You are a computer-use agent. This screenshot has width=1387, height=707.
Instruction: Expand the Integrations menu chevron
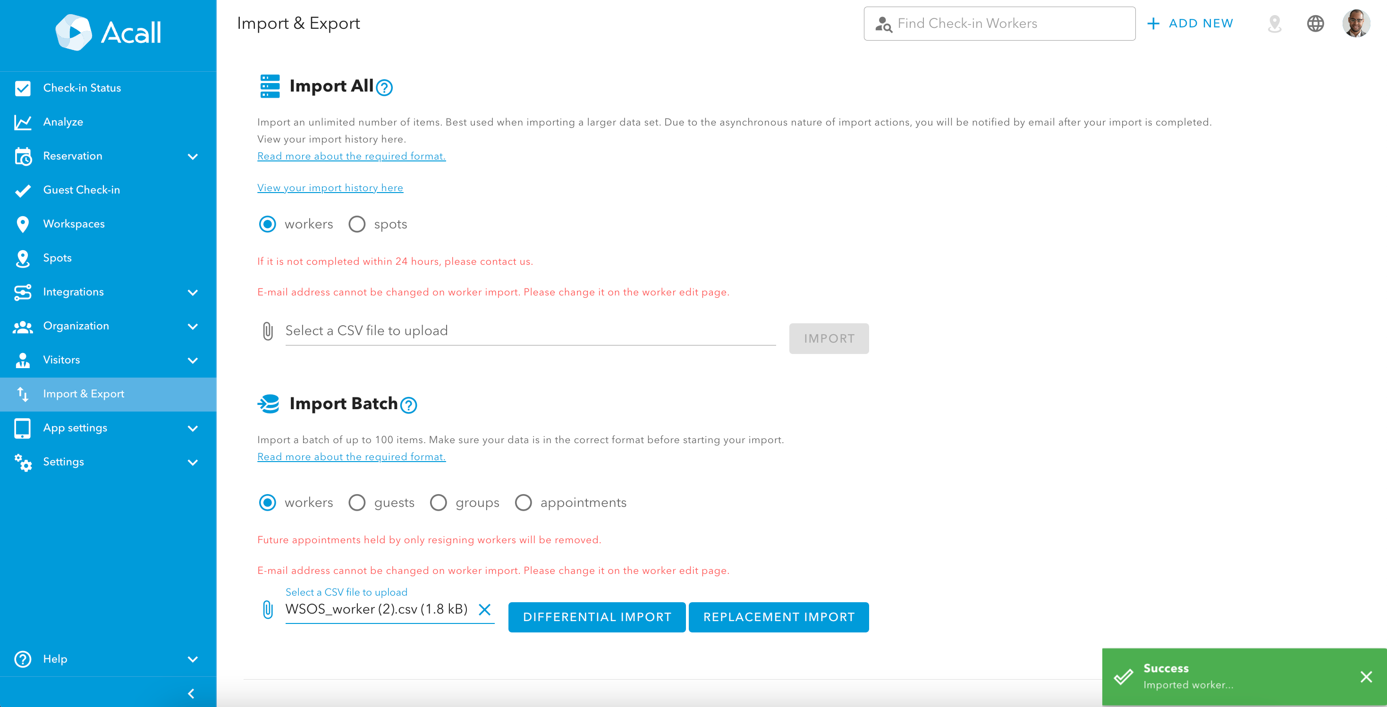[192, 293]
